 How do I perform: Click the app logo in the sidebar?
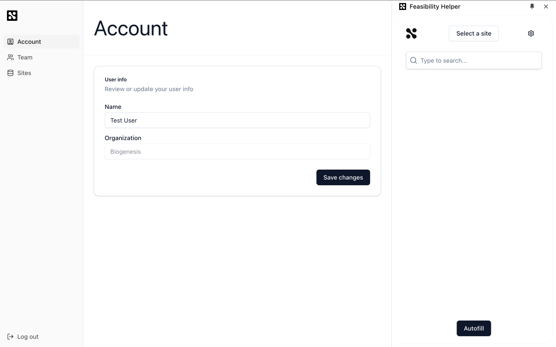click(x=12, y=16)
